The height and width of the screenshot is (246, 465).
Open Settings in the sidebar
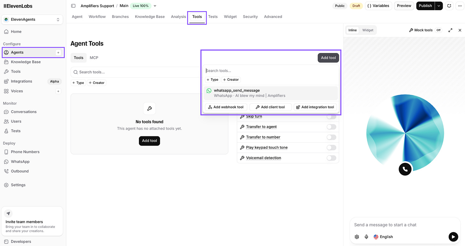click(18, 185)
